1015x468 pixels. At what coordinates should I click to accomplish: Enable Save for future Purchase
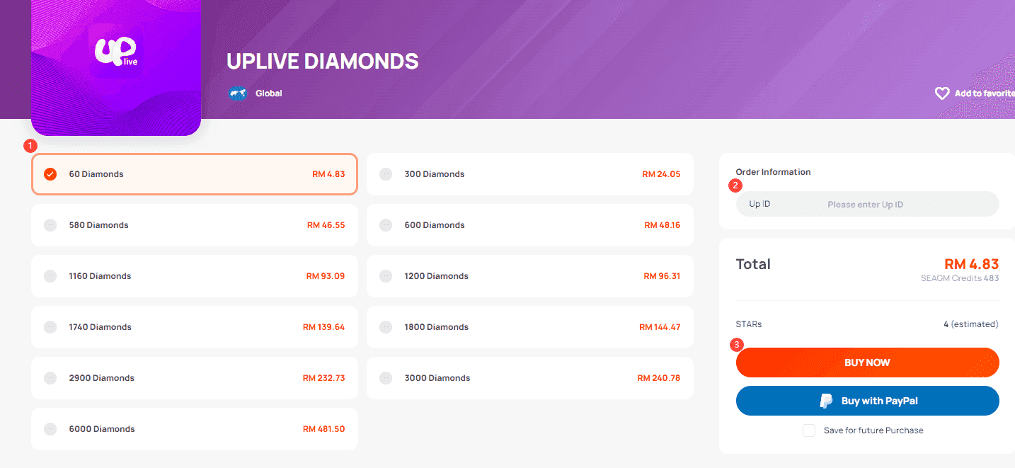point(808,430)
